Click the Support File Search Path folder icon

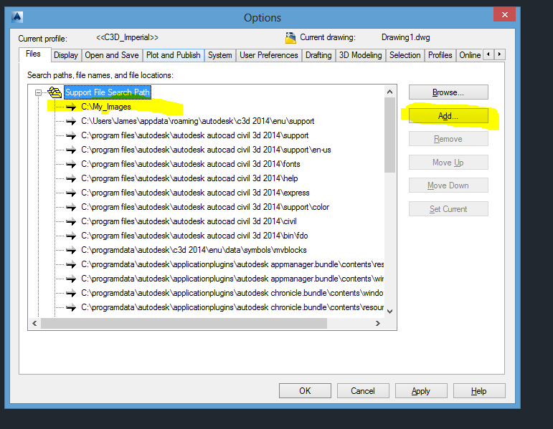tap(55, 92)
